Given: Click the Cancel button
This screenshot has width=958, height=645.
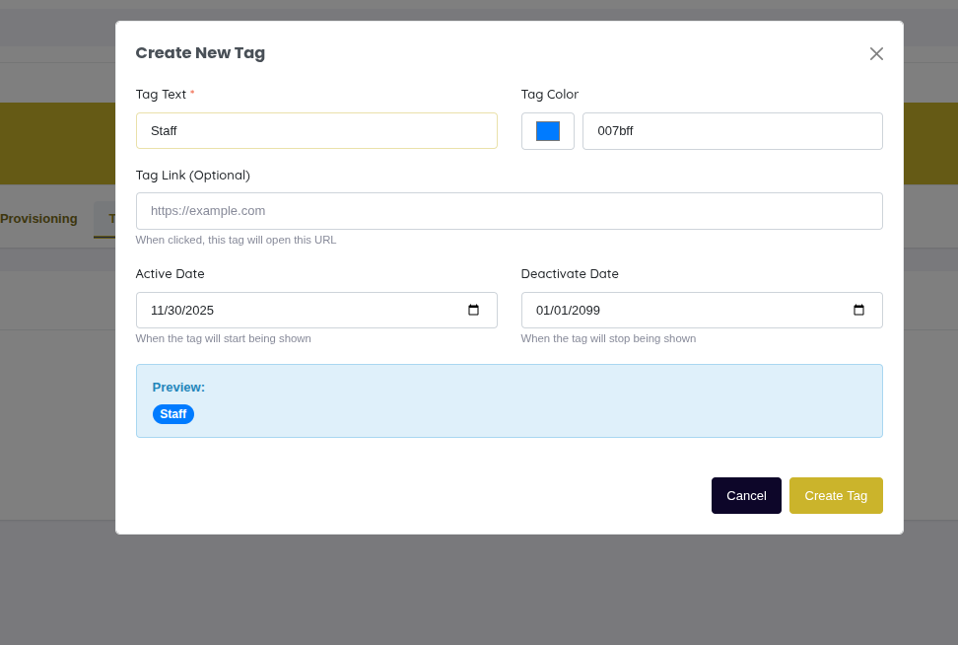Looking at the screenshot, I should (x=746, y=495).
